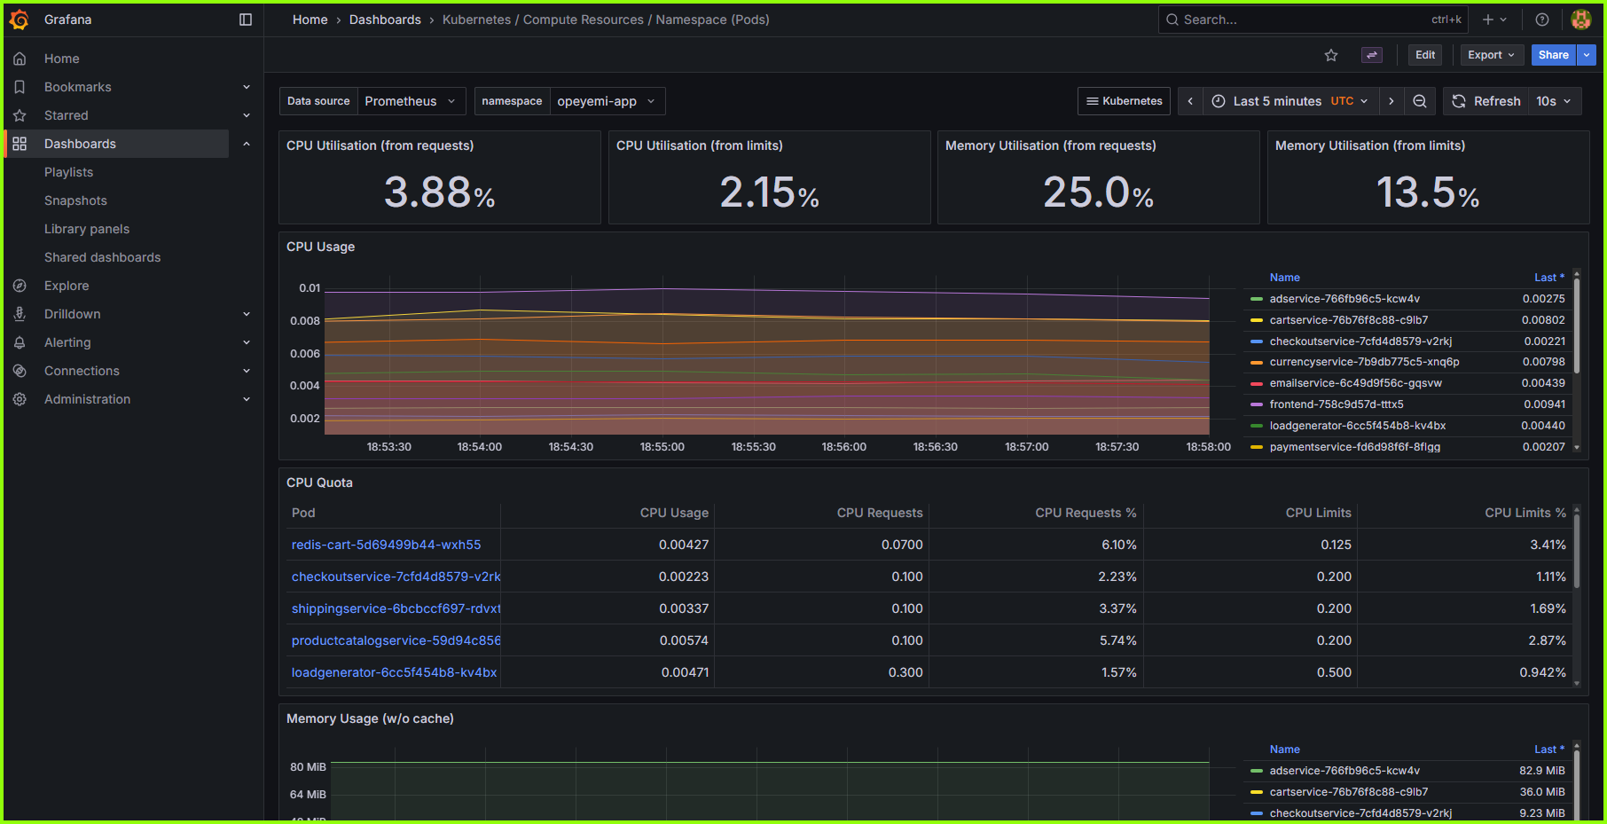Open the help question mark icon
The image size is (1607, 824).
tap(1541, 19)
